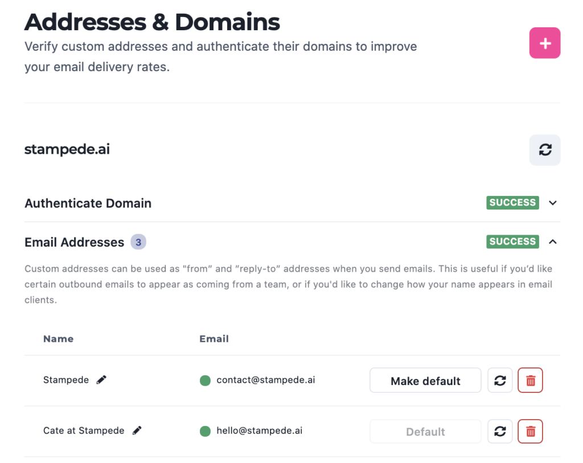Edit the Stampede name with pencil icon

click(101, 380)
